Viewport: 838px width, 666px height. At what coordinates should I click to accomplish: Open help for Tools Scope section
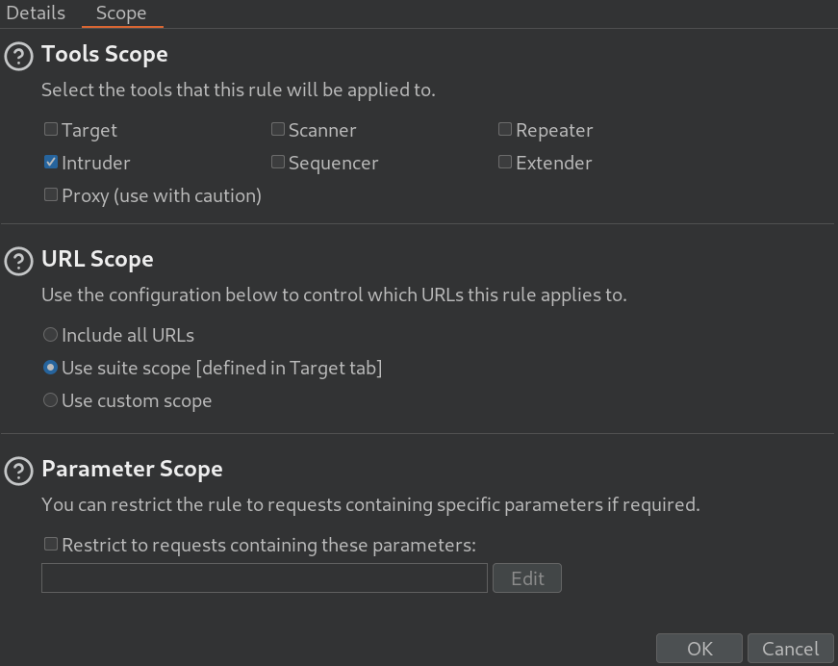(x=18, y=56)
